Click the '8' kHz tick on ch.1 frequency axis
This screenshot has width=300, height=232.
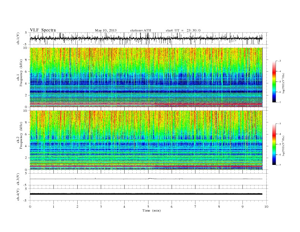click(27, 60)
